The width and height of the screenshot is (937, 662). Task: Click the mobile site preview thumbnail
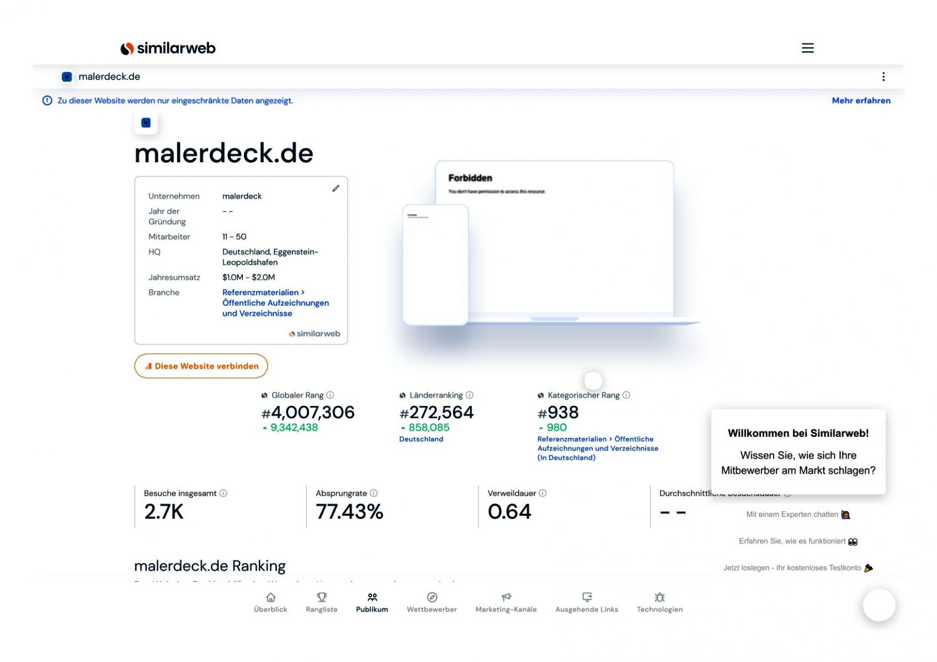pyautogui.click(x=435, y=265)
